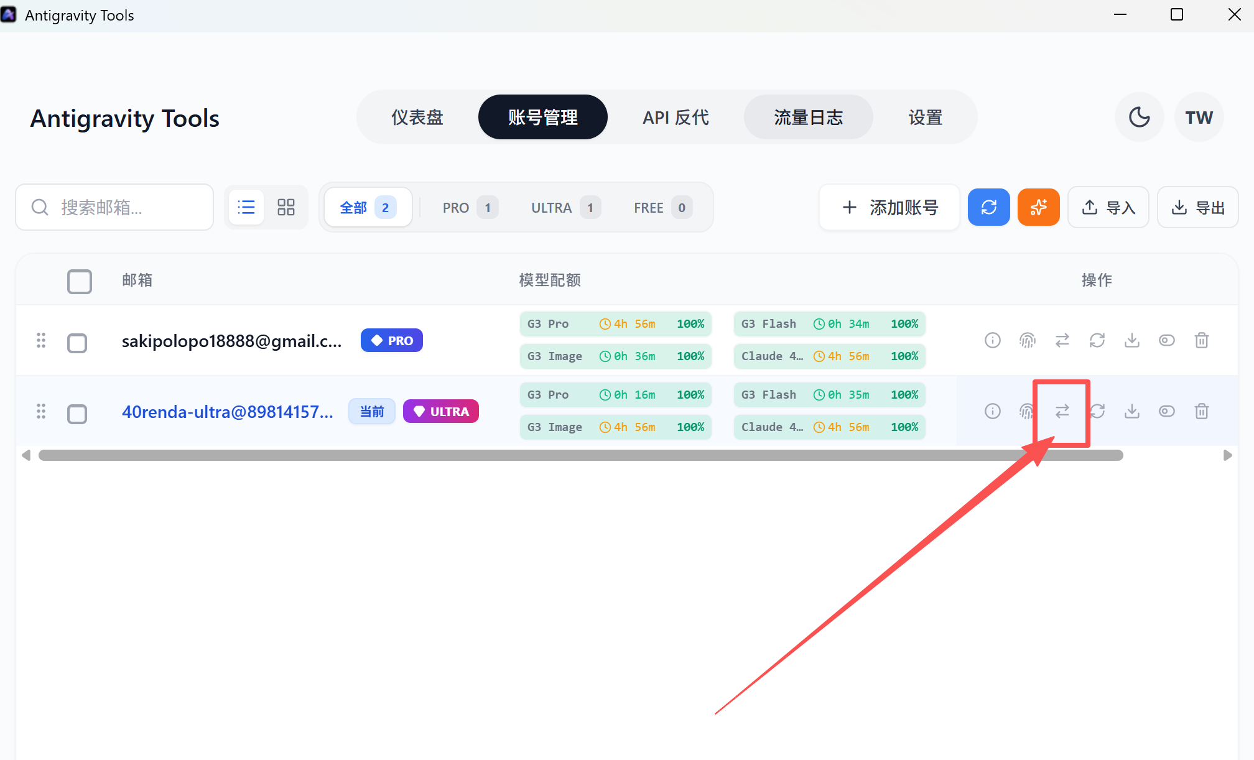Viewport: 1254px width, 760px height.
Task: Click the blue refresh all accounts button
Action: coord(988,207)
